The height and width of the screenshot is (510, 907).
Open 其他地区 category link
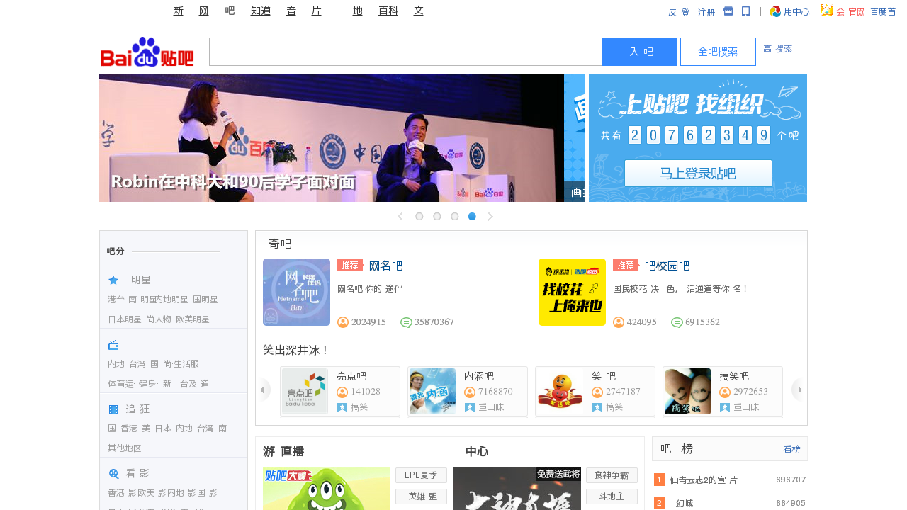[x=125, y=448]
